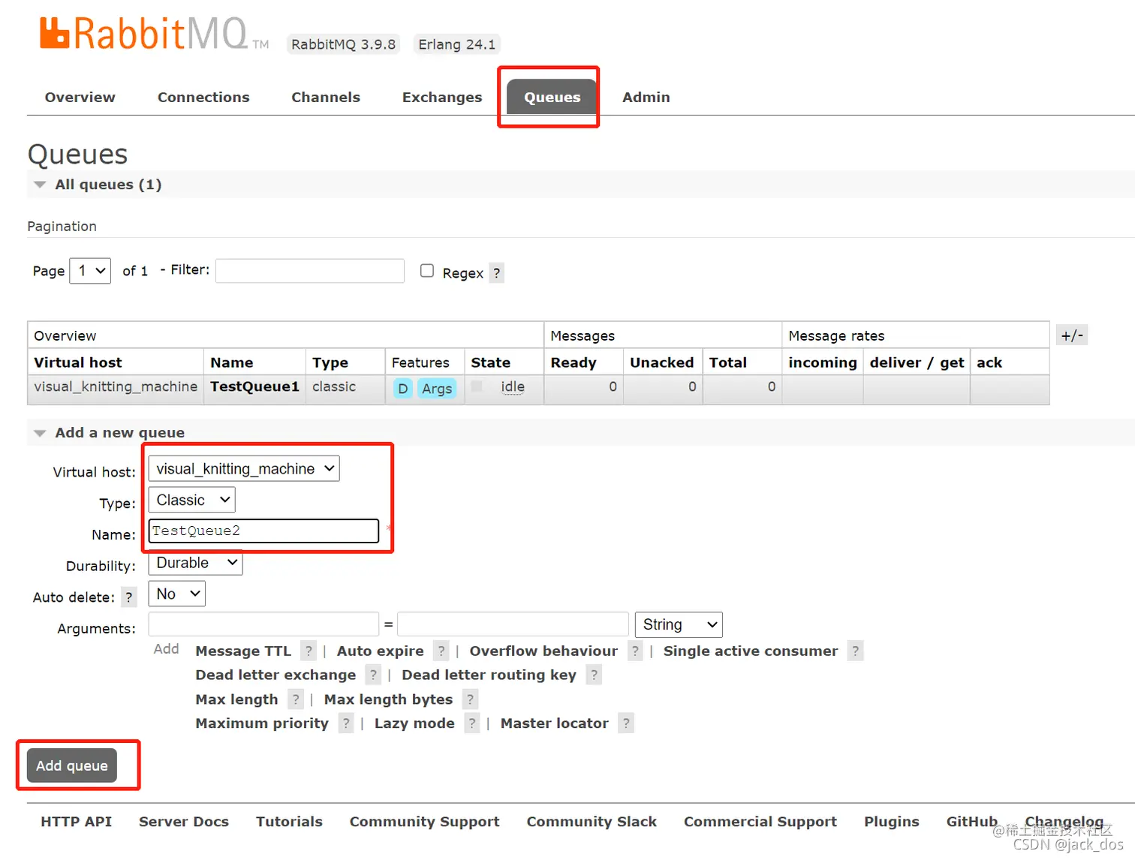1135x860 pixels.
Task: Click the D durable feature badge
Action: 403,388
